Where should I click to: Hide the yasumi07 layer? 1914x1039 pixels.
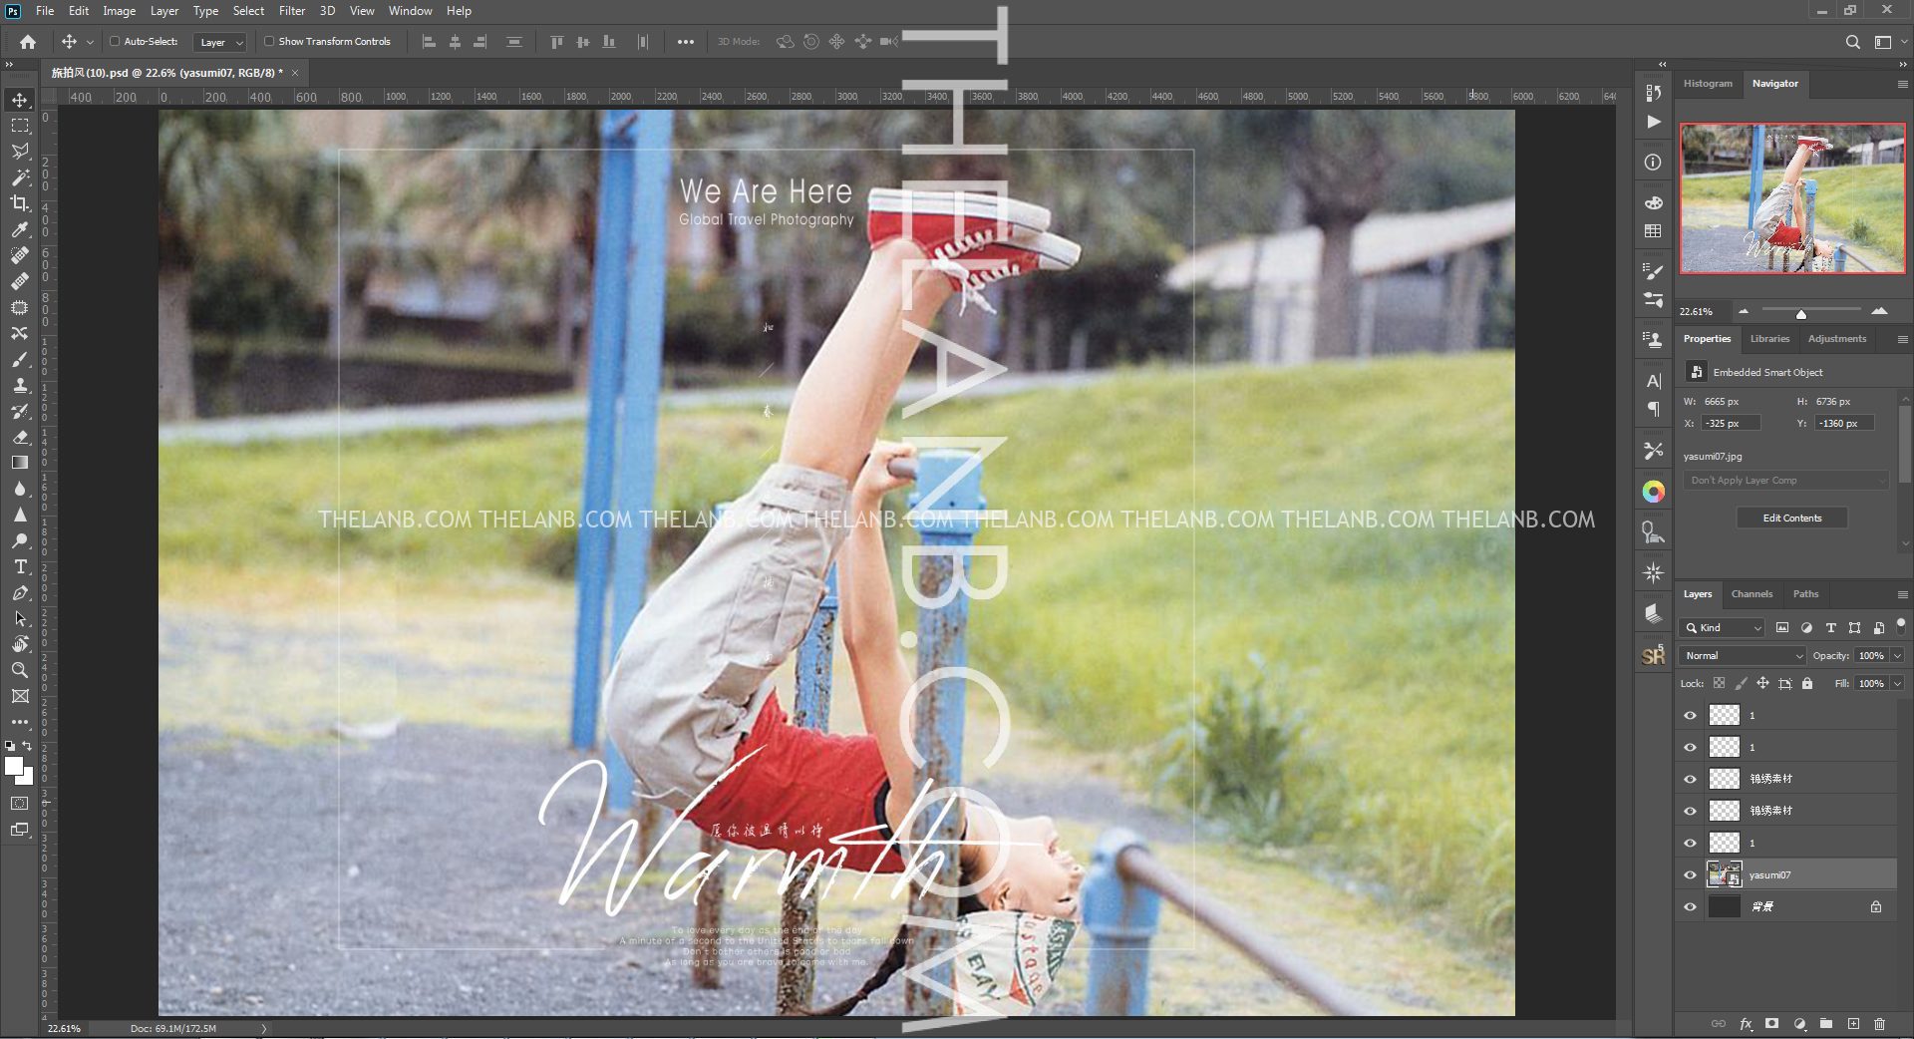pos(1690,875)
